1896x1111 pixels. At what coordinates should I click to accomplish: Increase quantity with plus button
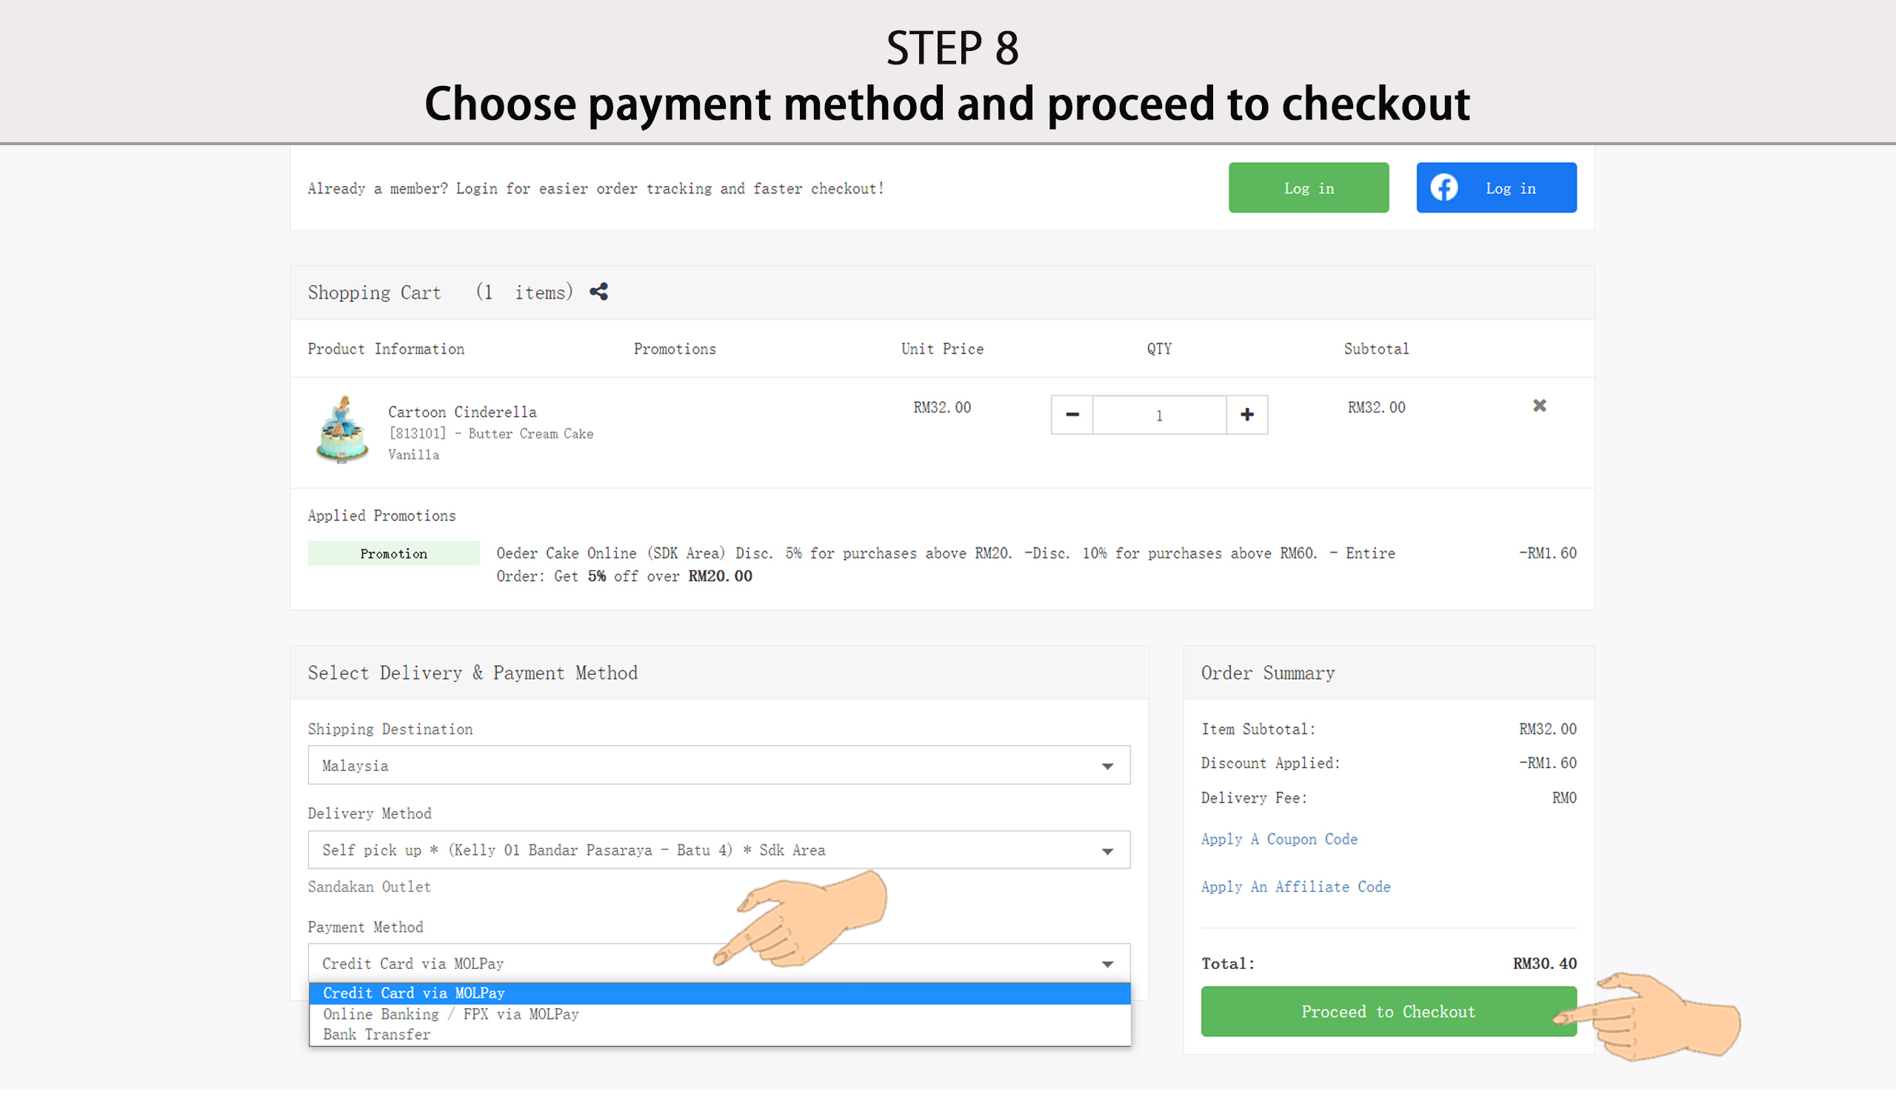[1246, 415]
